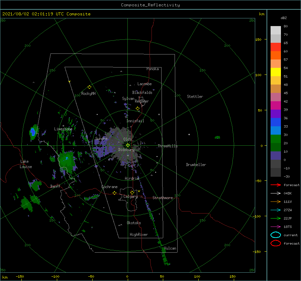Click the Innisfail town label
301x281 pixels.
coord(135,121)
